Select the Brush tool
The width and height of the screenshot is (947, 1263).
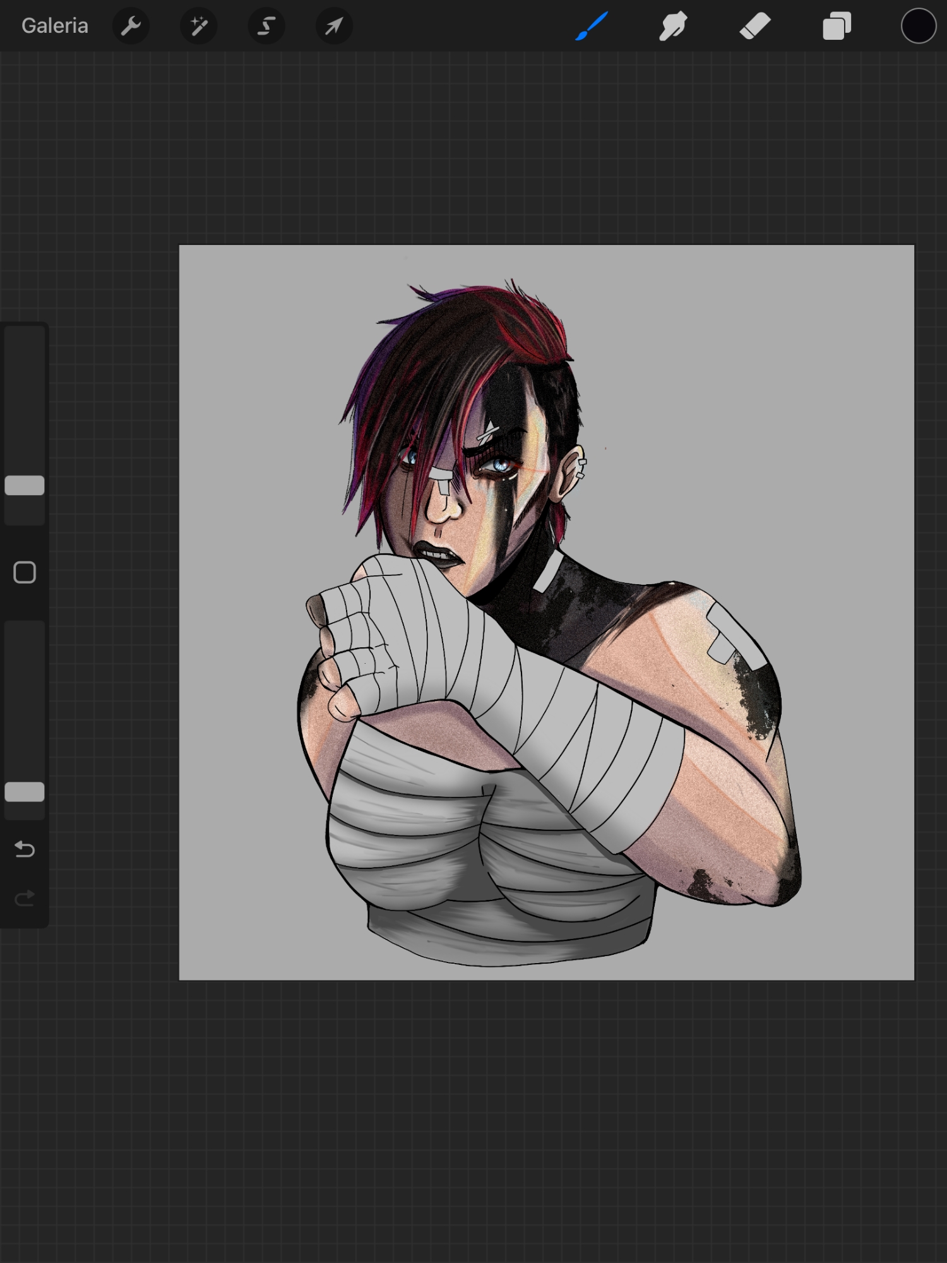592,26
